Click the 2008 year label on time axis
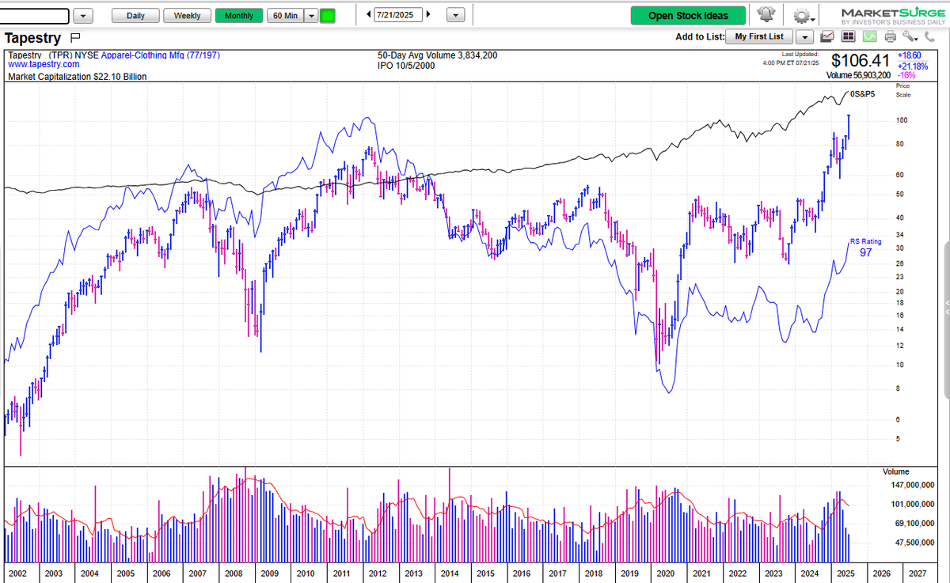 pyautogui.click(x=233, y=574)
